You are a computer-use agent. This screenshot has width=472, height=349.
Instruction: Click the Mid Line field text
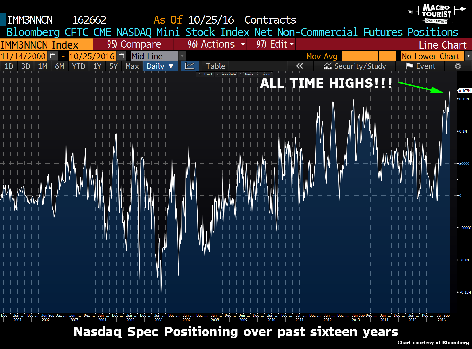(x=147, y=56)
